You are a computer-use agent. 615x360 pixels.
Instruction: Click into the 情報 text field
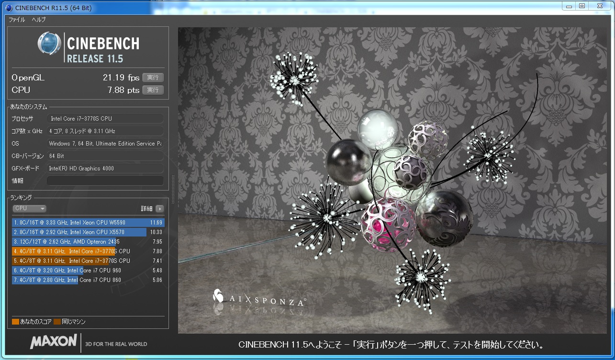pos(105,181)
